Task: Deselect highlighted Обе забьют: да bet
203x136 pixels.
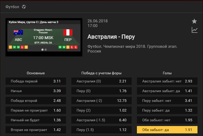Action: coord(167,130)
